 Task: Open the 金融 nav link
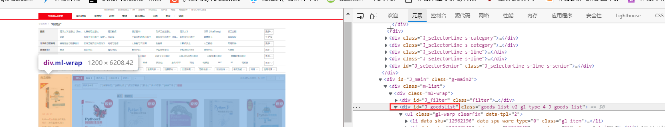pyautogui.click(x=181, y=16)
